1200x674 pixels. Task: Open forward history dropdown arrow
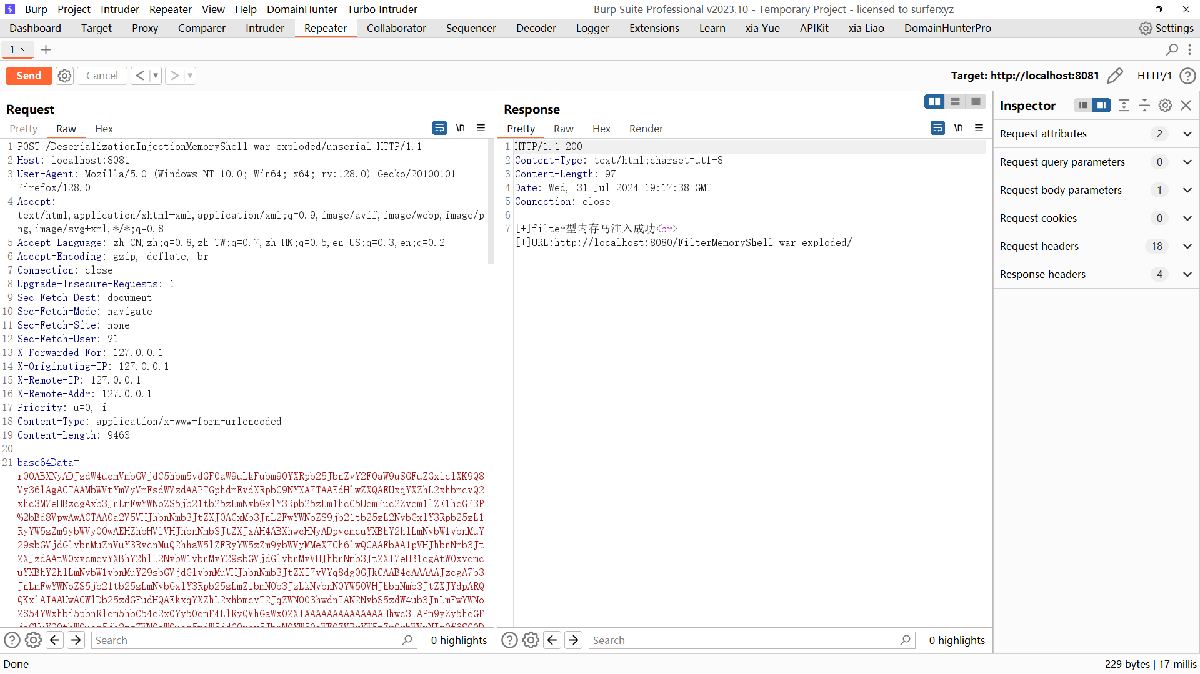[x=190, y=76]
